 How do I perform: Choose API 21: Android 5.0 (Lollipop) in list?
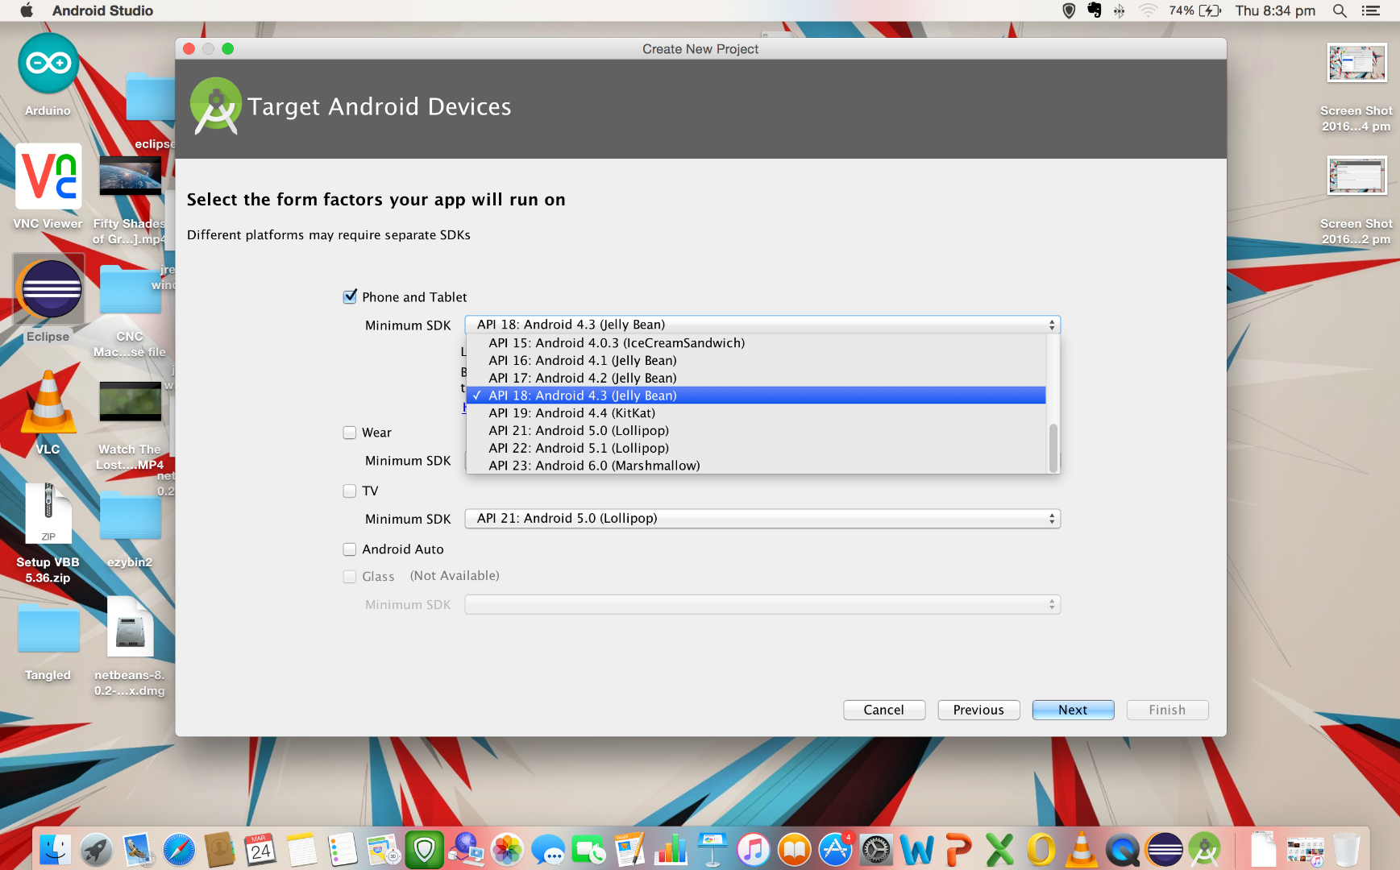click(756, 431)
